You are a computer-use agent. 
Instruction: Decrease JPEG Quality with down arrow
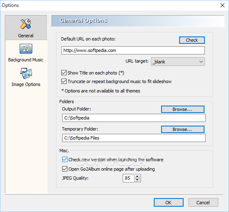click(x=137, y=180)
